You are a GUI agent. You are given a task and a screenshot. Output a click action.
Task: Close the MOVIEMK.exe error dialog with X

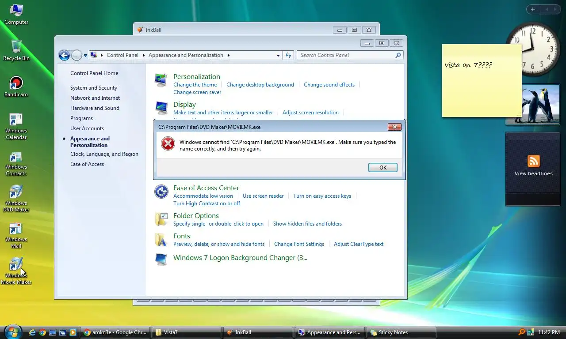click(394, 127)
